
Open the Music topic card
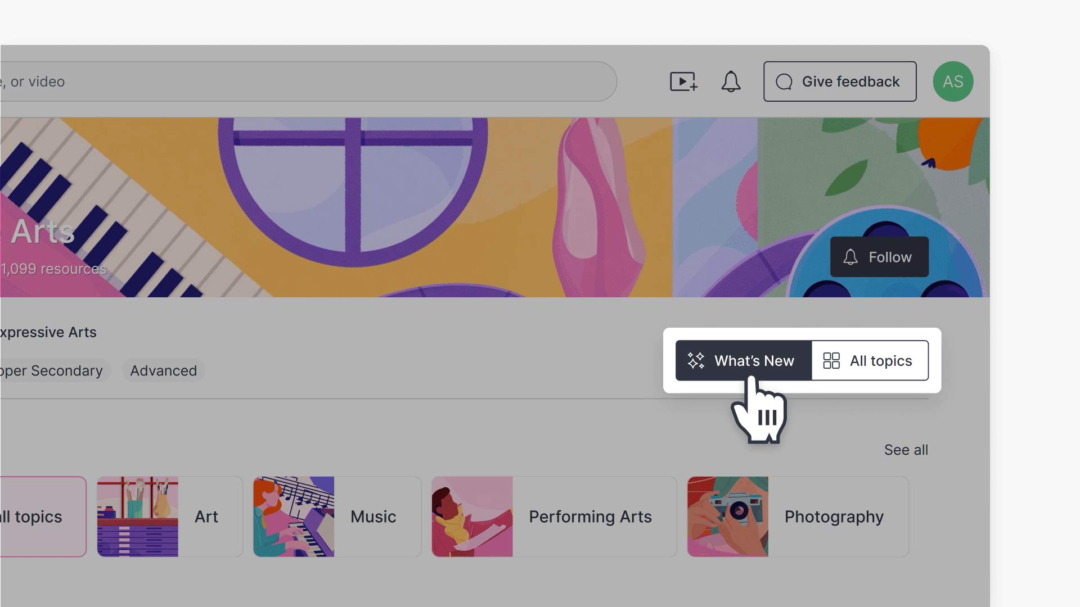[337, 517]
